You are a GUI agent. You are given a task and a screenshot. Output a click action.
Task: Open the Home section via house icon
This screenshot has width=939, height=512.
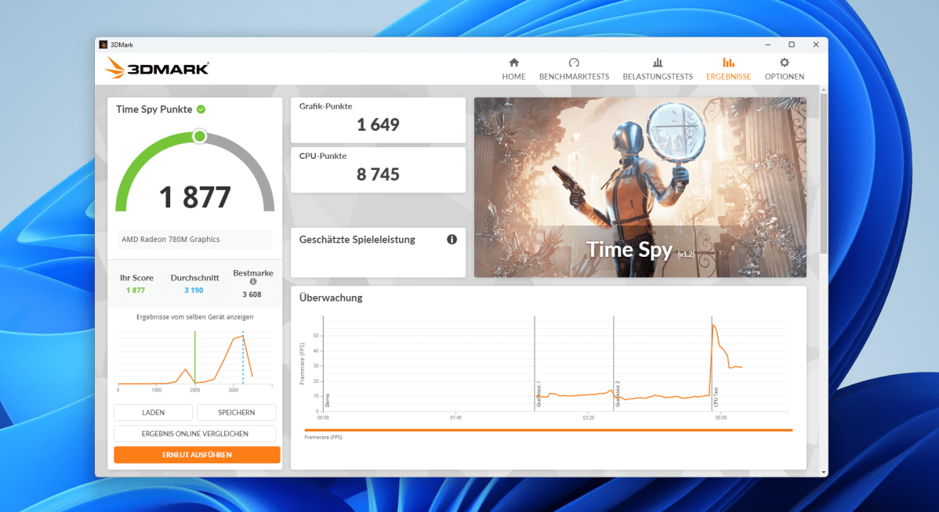click(x=513, y=62)
